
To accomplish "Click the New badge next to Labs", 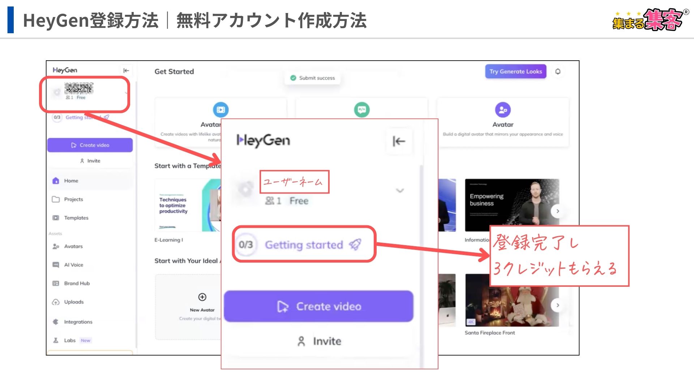I will click(86, 341).
